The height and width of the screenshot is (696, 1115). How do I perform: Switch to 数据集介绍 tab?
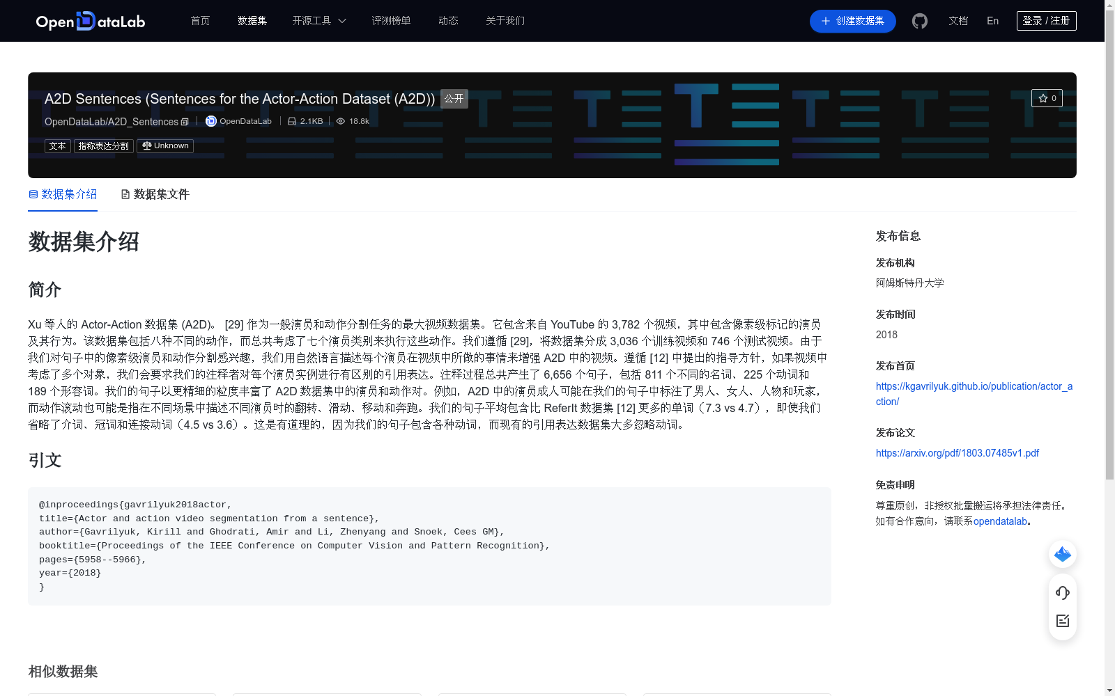(x=63, y=194)
